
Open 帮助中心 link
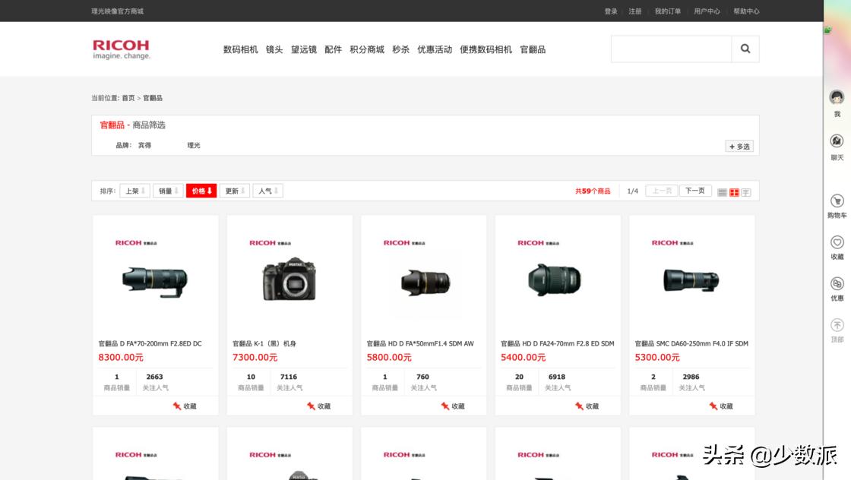[746, 11]
